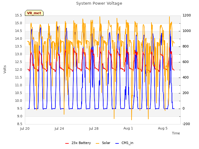Screen dimensions: 199x149
Task: Click the 1000 right axis value
Action: click(187, 31)
